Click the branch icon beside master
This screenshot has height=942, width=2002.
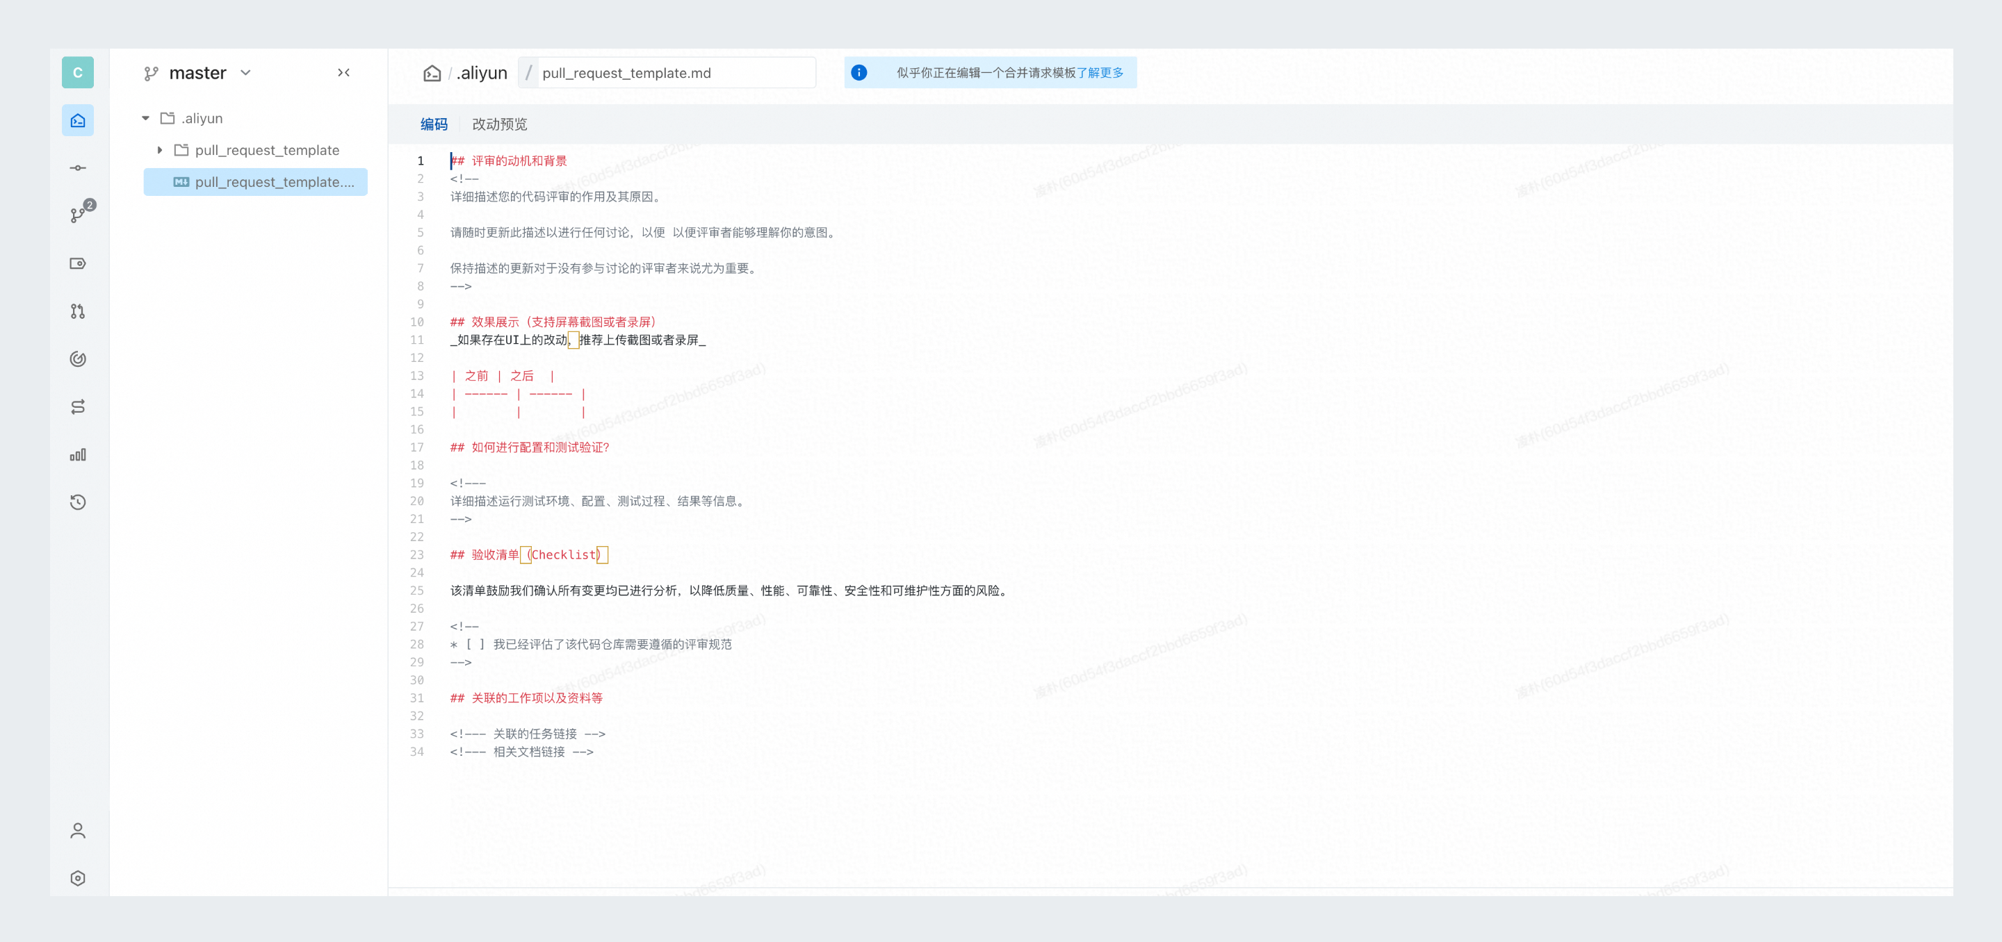tap(151, 73)
